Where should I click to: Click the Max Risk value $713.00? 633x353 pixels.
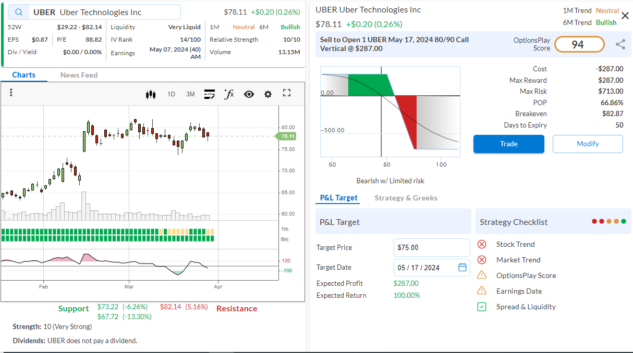click(611, 91)
